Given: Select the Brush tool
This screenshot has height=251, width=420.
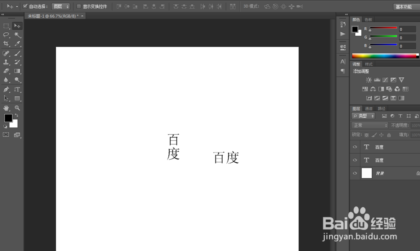Looking at the screenshot, I should tap(17, 53).
